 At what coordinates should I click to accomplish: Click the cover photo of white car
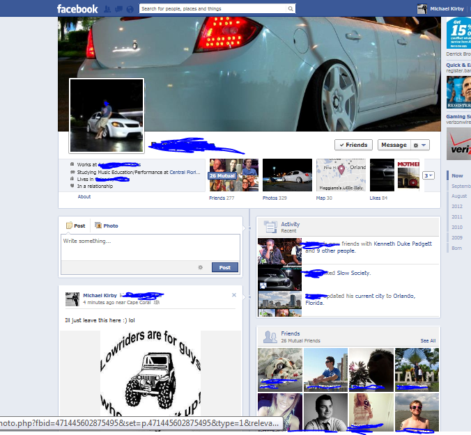point(249,74)
